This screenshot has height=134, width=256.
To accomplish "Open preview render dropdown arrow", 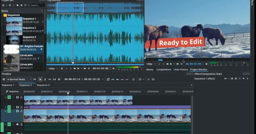I will (x=143, y=80).
